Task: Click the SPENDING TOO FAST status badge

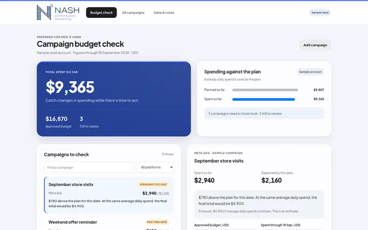Action: point(153,185)
